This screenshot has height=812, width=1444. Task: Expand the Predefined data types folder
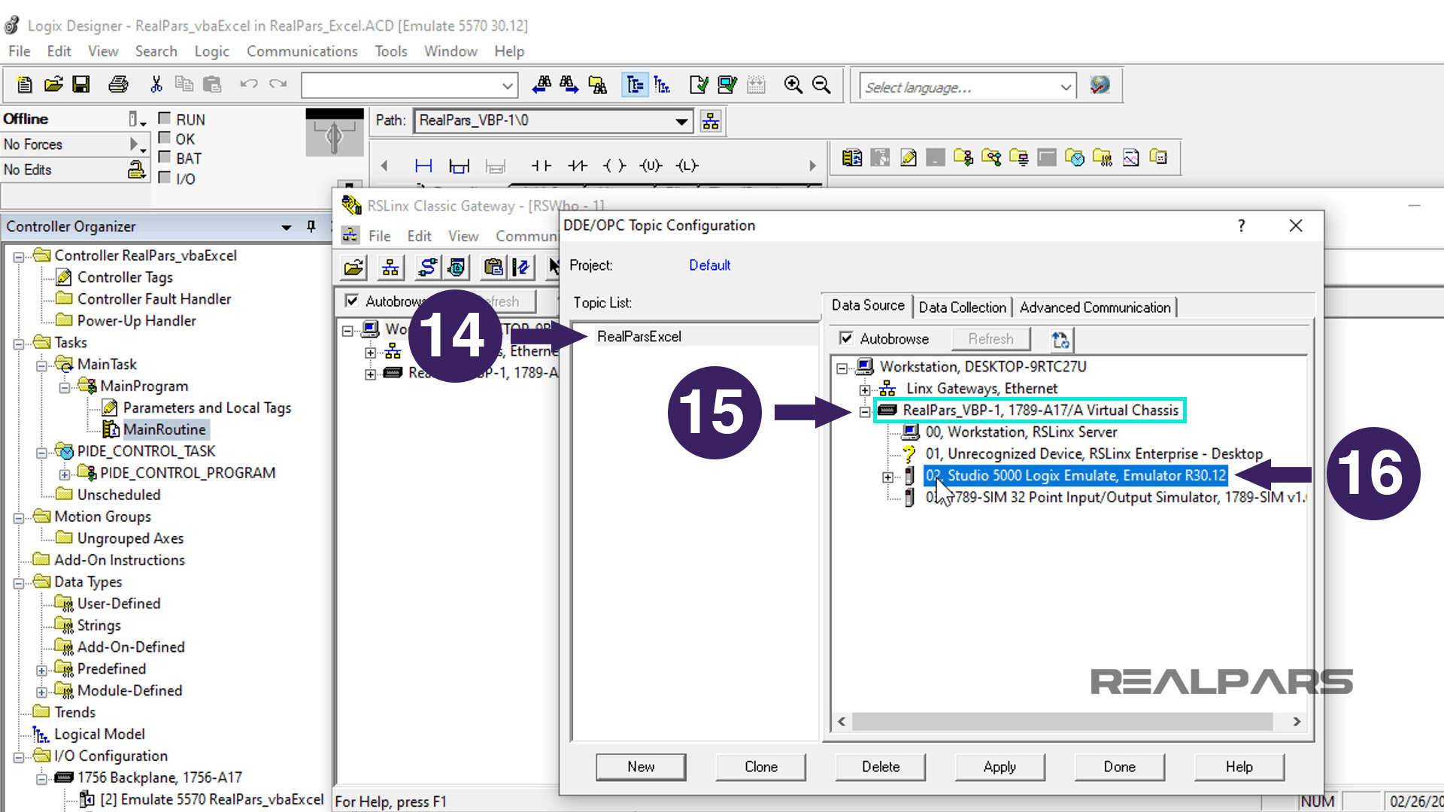pos(42,671)
